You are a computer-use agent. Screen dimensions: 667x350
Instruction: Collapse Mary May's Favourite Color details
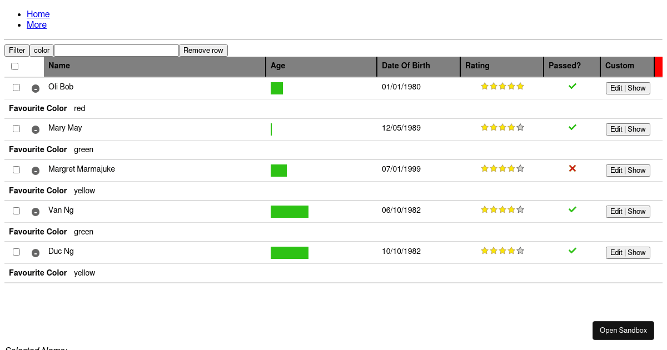36,129
